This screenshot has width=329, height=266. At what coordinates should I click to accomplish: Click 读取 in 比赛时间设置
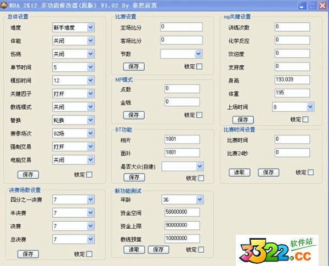(240, 173)
